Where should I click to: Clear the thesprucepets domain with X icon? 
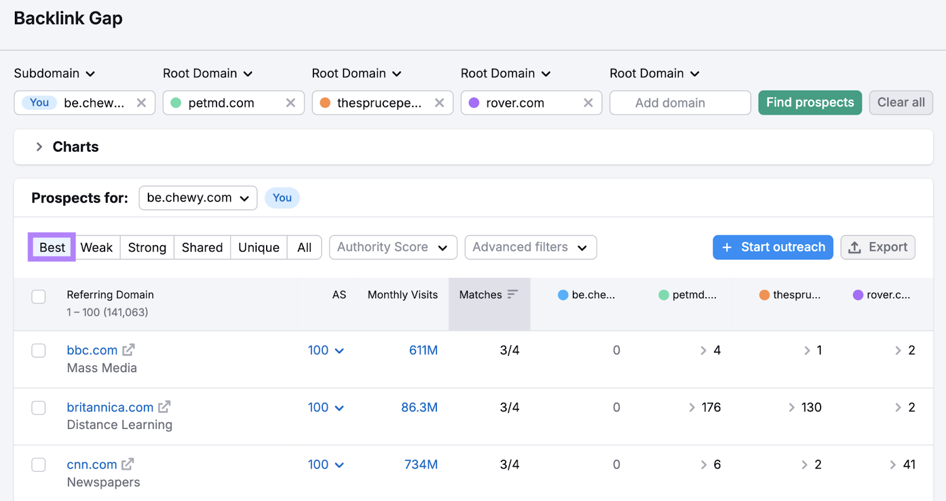click(x=439, y=103)
